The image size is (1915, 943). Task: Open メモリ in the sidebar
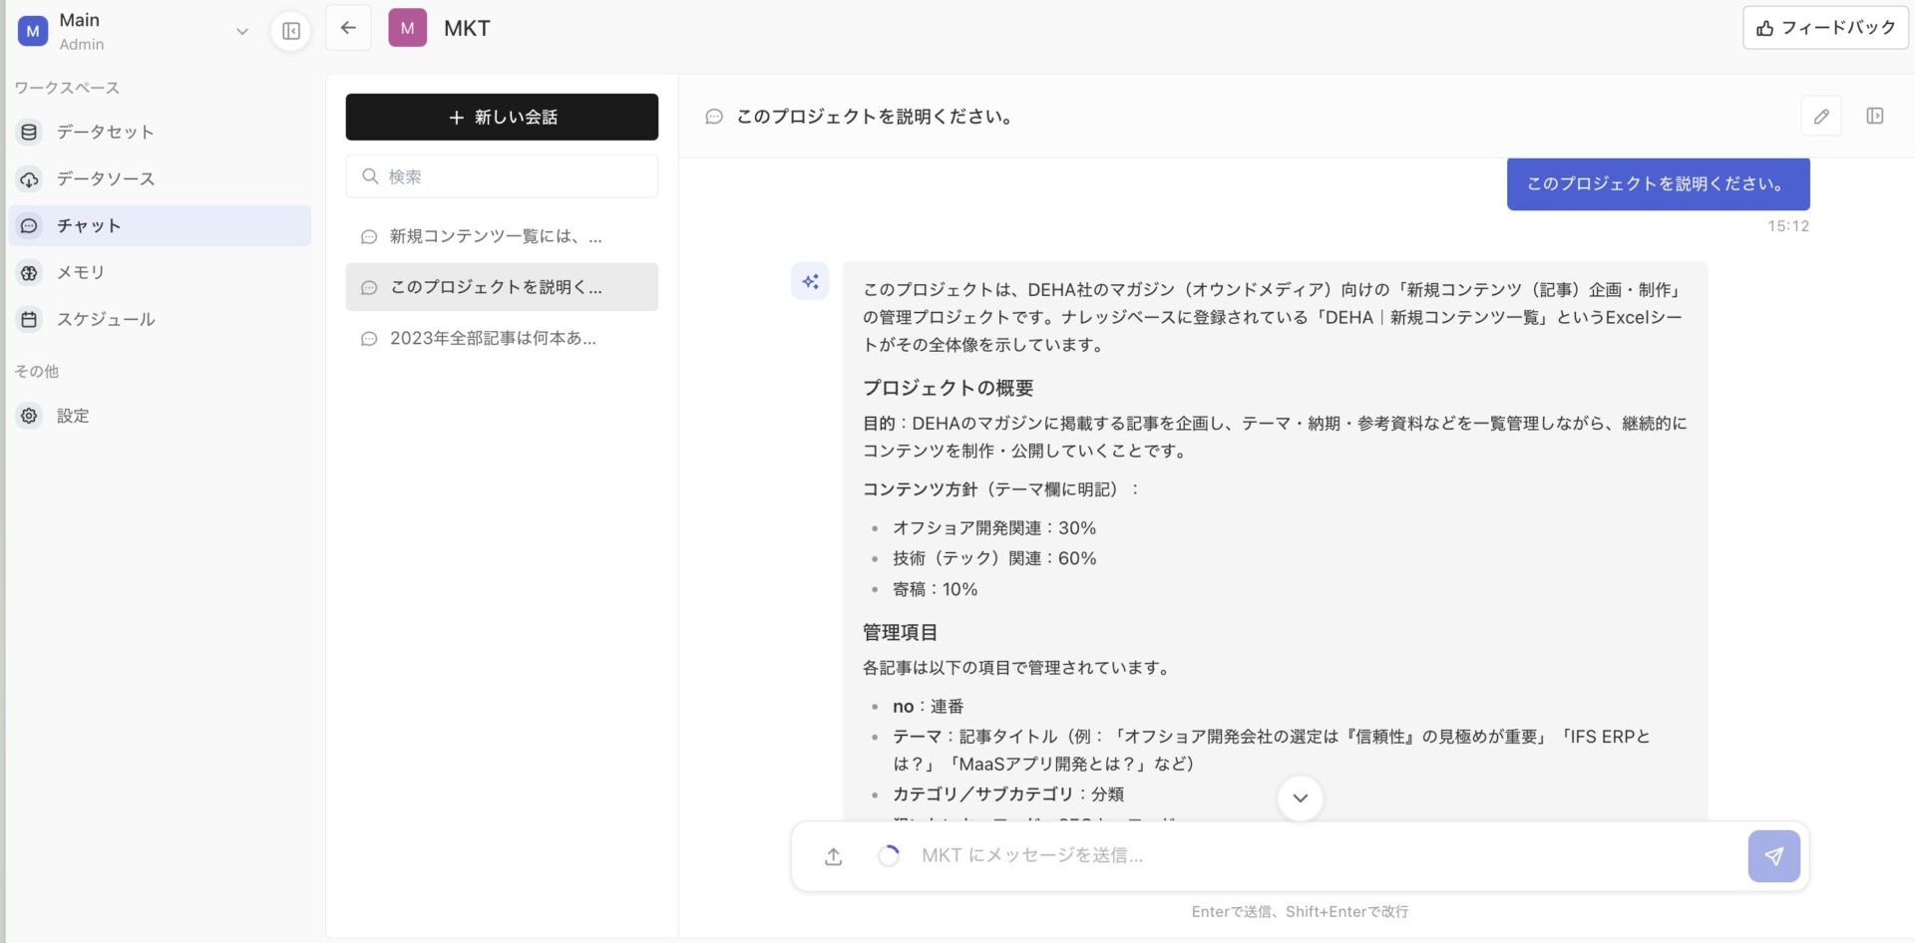pos(160,272)
